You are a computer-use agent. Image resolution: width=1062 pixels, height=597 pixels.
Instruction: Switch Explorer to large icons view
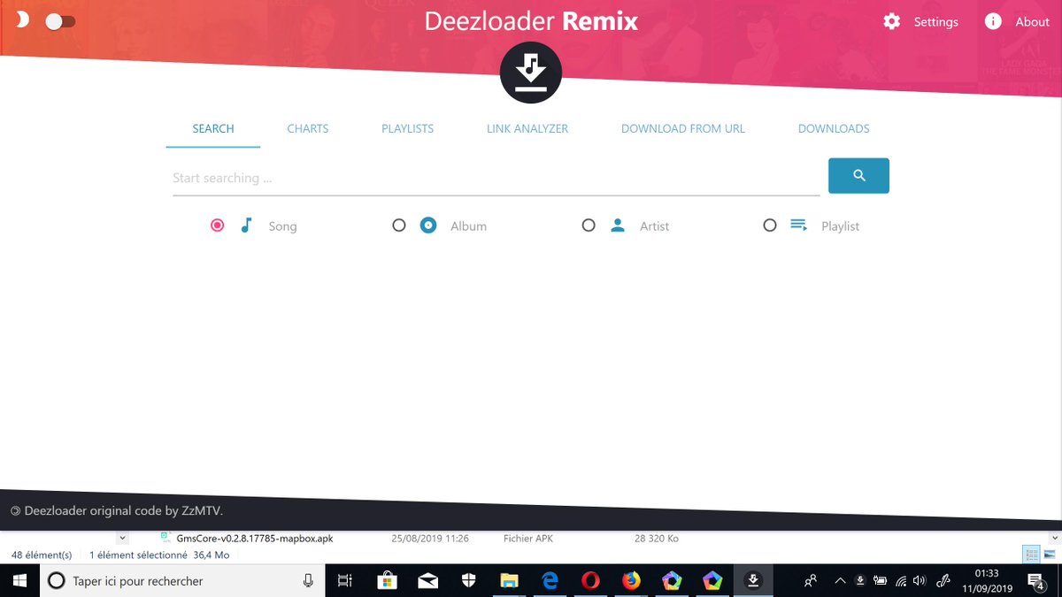pyautogui.click(x=1050, y=555)
